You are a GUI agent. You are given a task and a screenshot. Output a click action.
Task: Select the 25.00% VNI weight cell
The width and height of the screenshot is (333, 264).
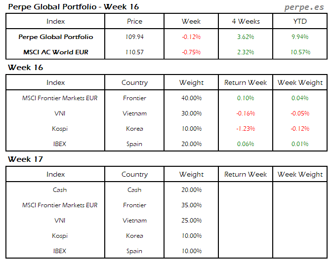point(191,221)
